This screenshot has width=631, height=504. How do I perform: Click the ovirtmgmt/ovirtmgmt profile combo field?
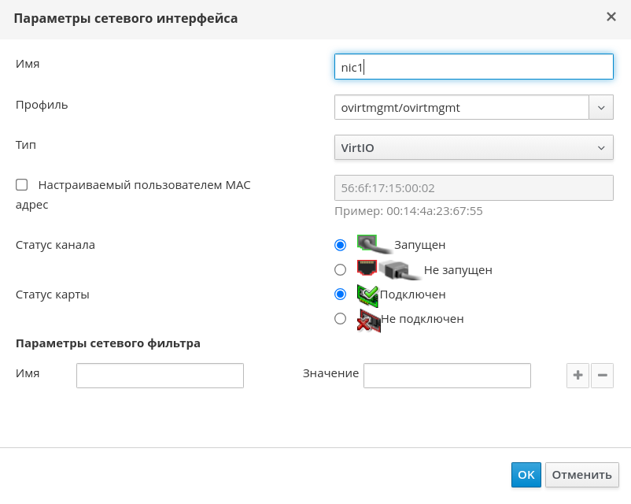point(462,107)
